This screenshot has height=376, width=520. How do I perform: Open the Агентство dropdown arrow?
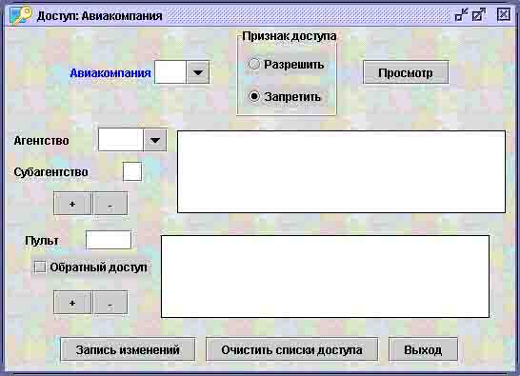point(155,140)
